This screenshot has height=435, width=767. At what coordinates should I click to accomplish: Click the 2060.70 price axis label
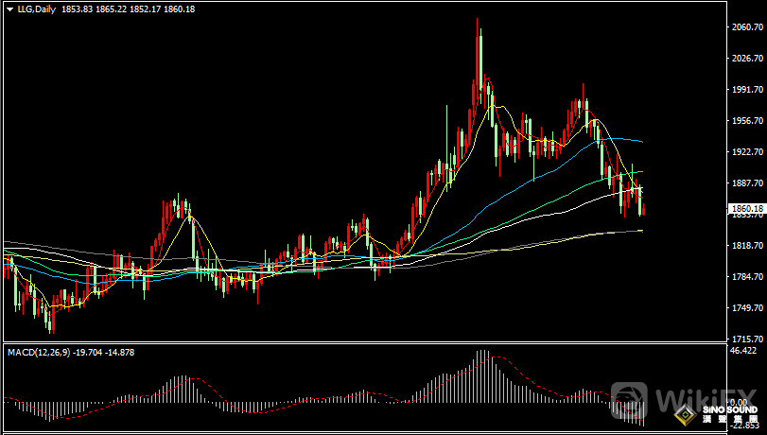coord(748,27)
